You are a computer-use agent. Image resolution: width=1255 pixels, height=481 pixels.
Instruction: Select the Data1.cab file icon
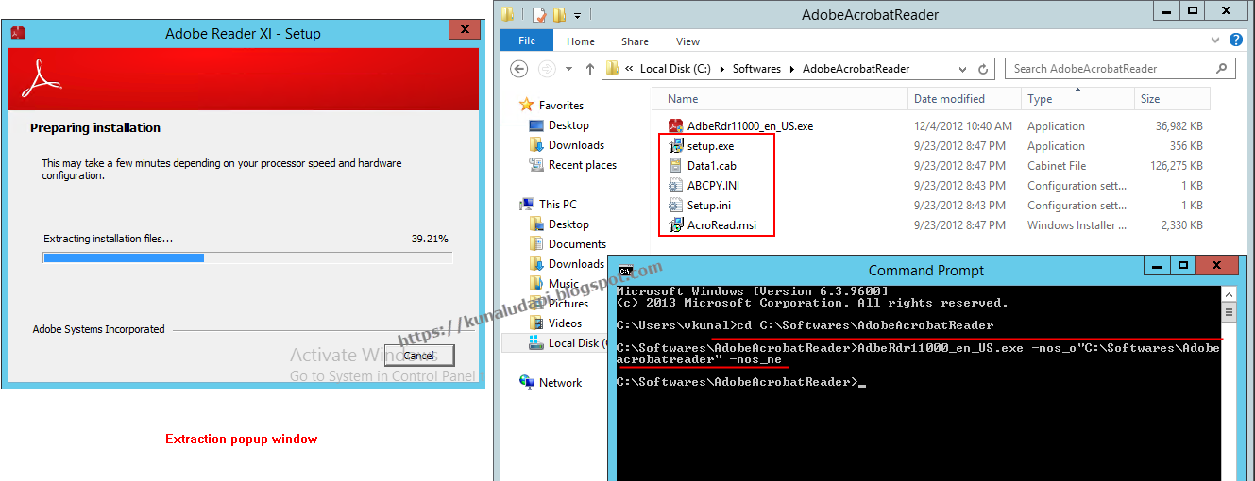(x=675, y=166)
